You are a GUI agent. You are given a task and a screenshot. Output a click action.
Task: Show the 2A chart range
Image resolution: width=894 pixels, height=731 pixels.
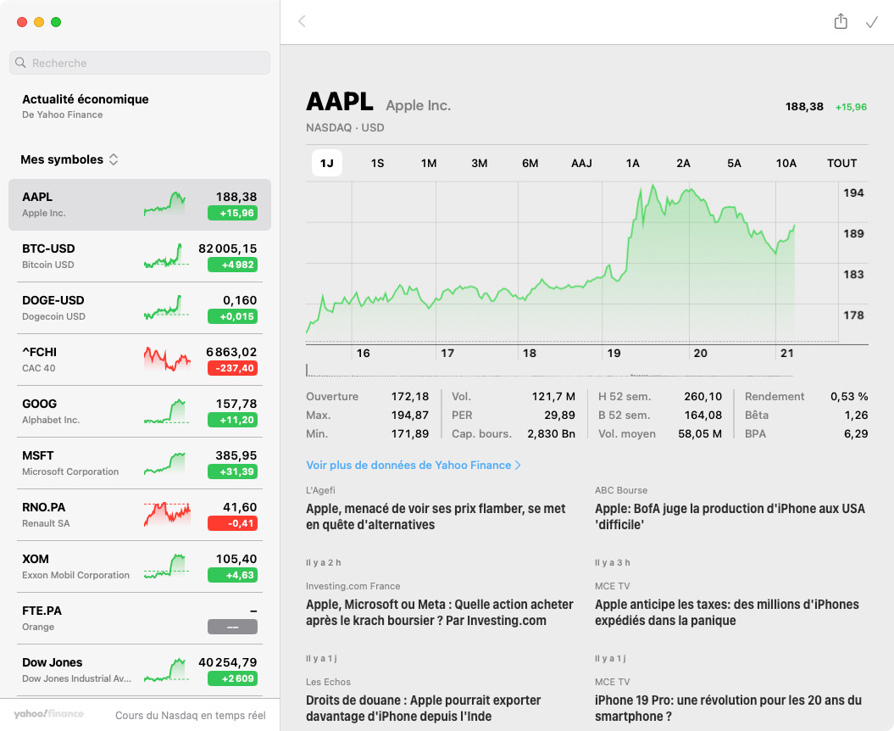point(684,163)
